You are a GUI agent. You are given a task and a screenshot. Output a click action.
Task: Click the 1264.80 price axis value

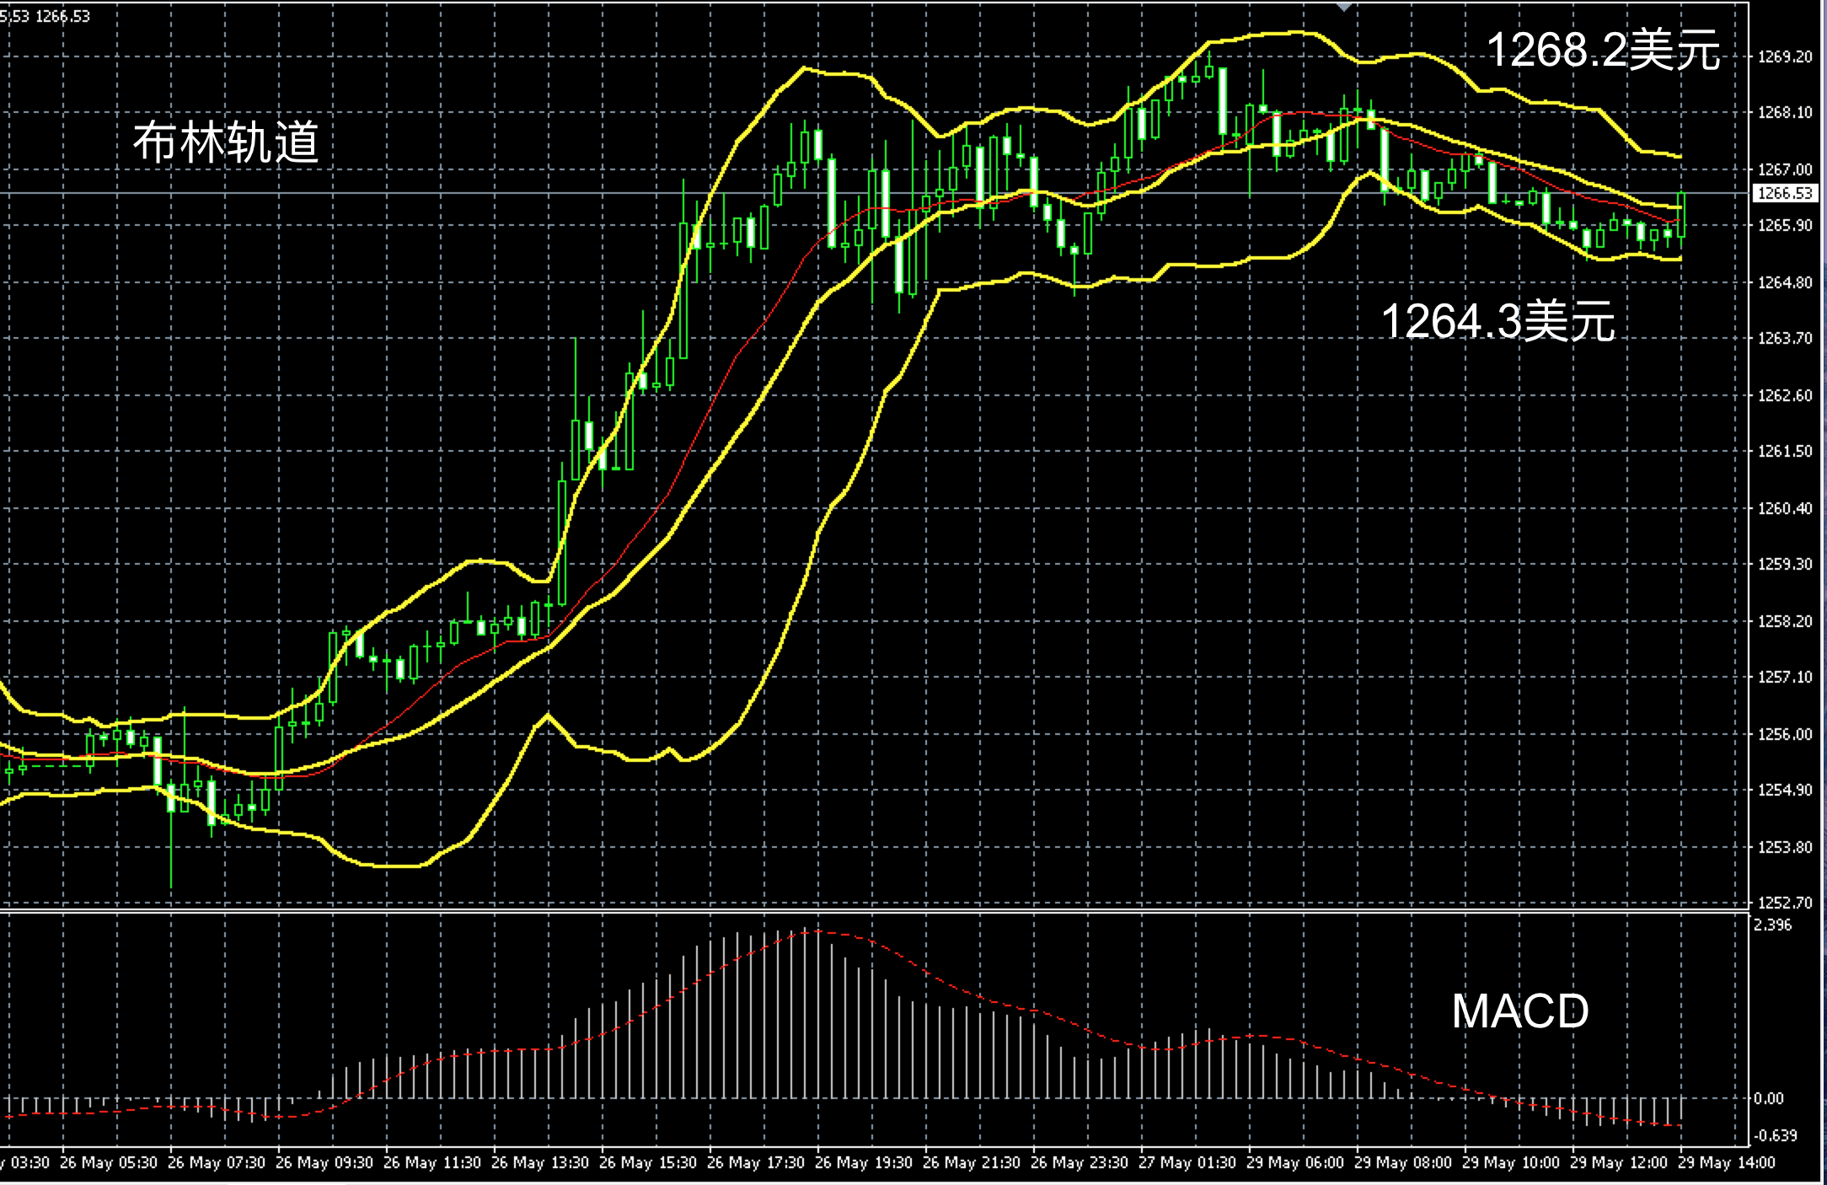1784,282
